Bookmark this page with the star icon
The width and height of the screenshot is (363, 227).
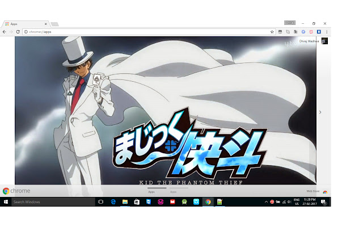point(272,32)
